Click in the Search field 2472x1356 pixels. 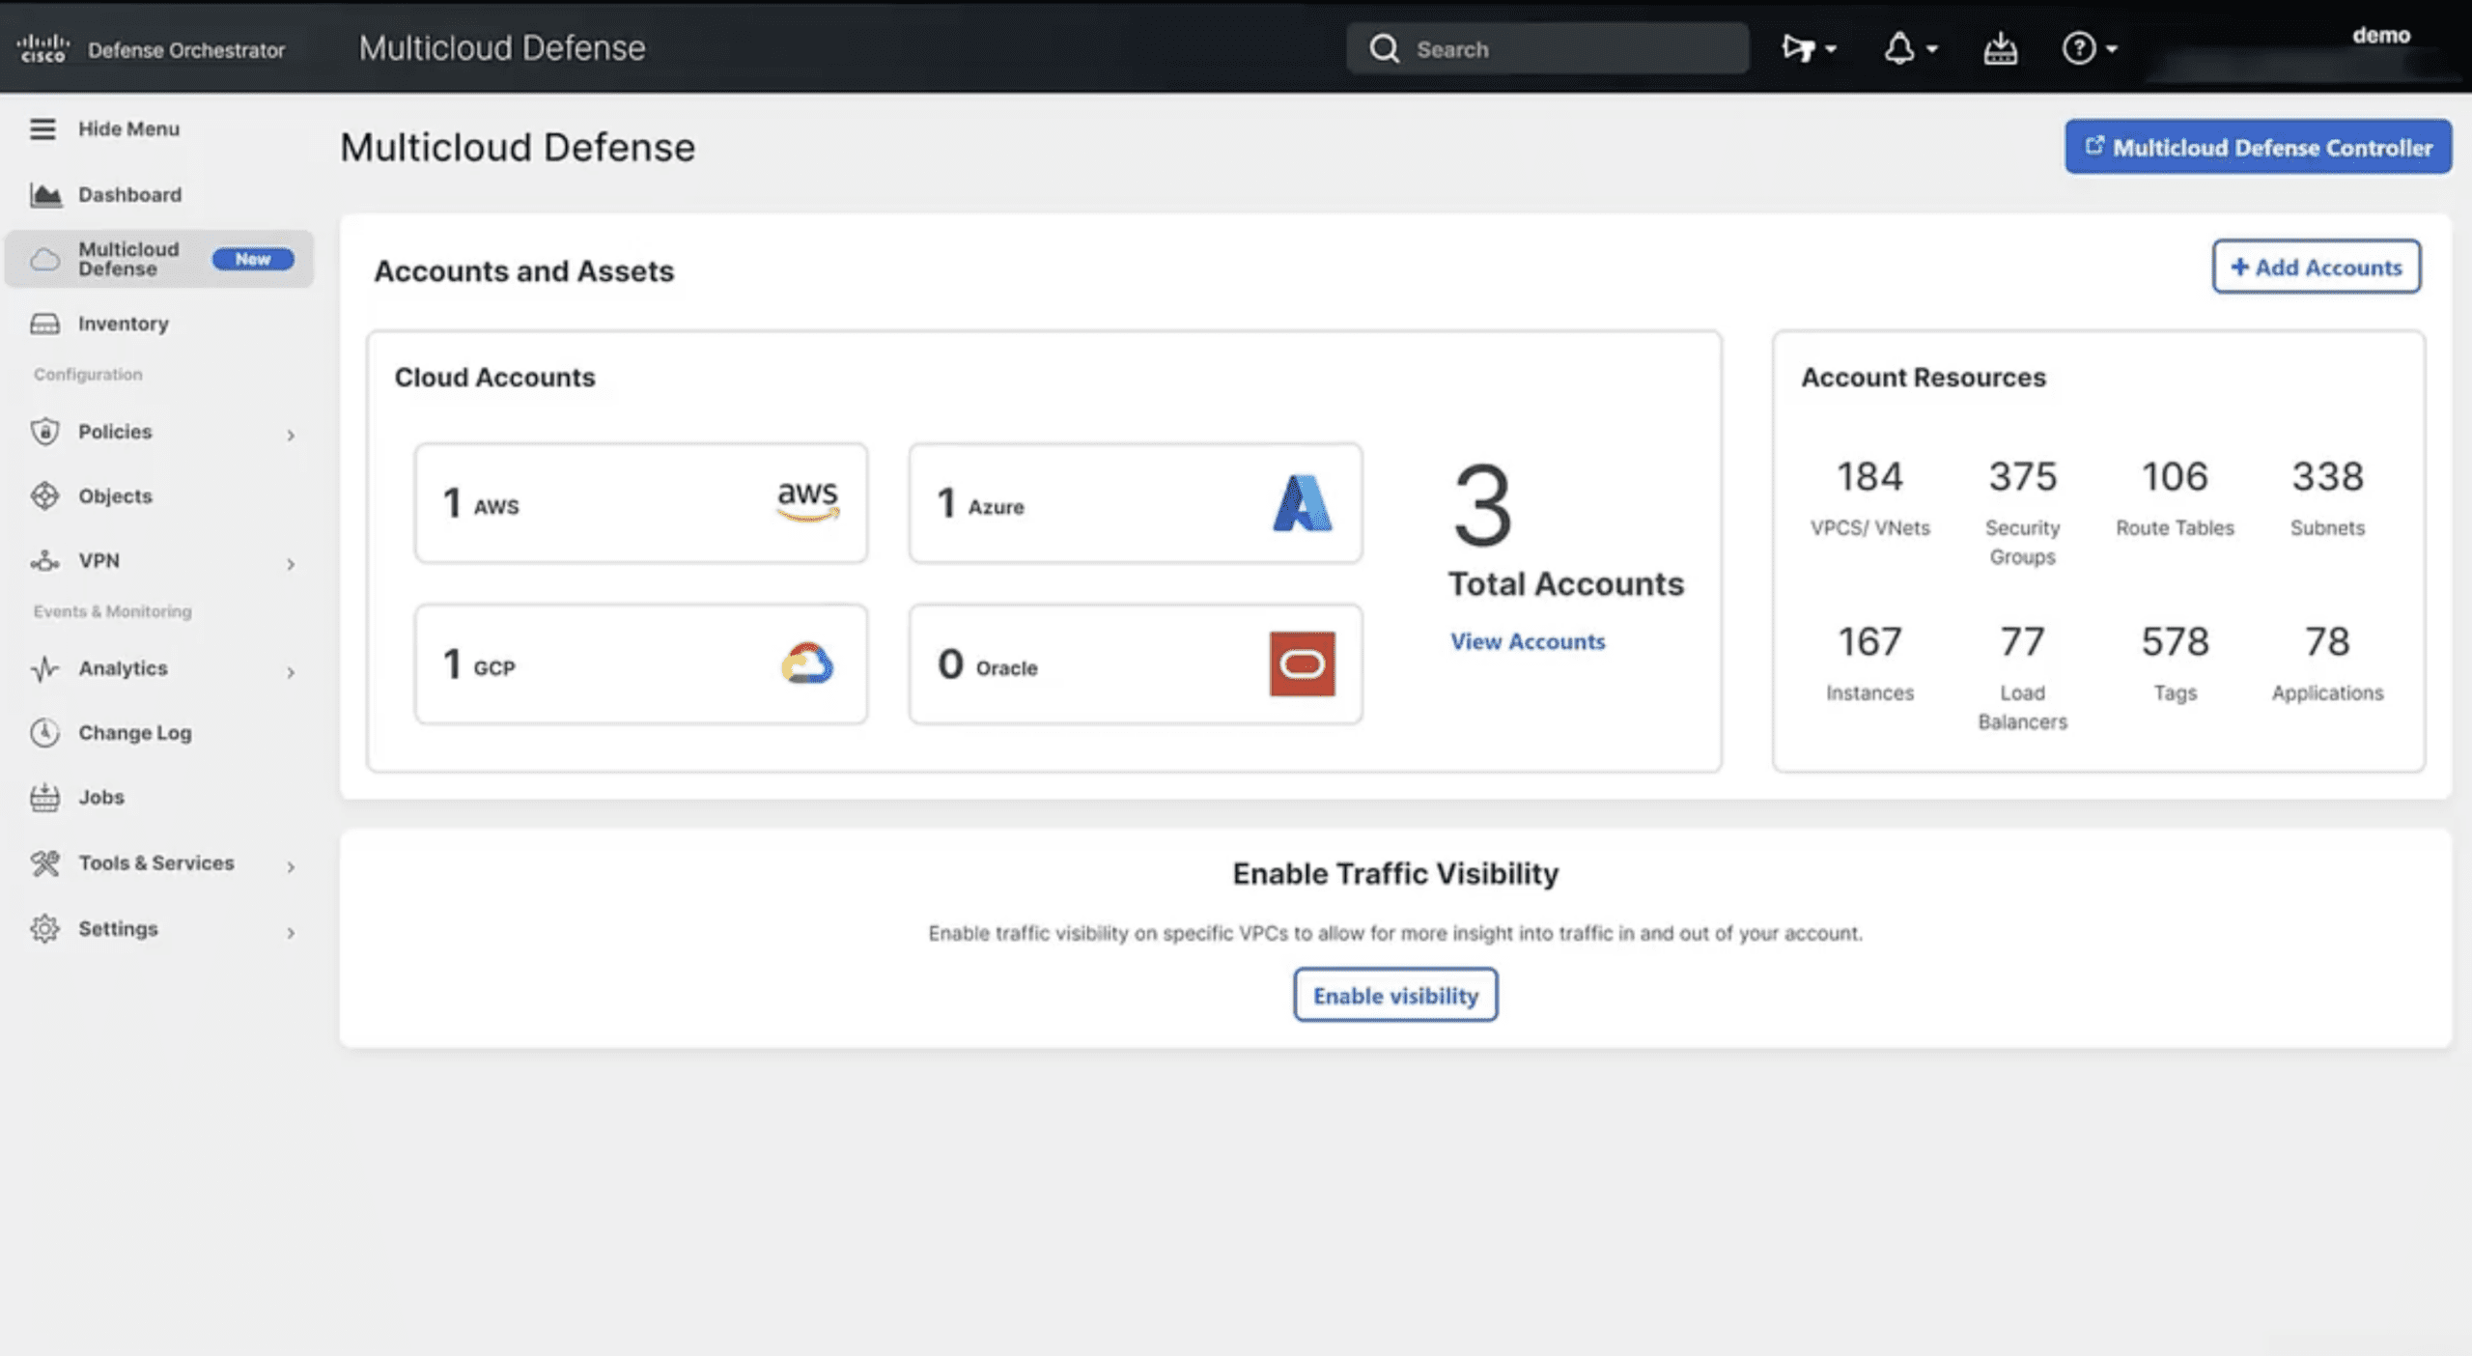click(1547, 48)
